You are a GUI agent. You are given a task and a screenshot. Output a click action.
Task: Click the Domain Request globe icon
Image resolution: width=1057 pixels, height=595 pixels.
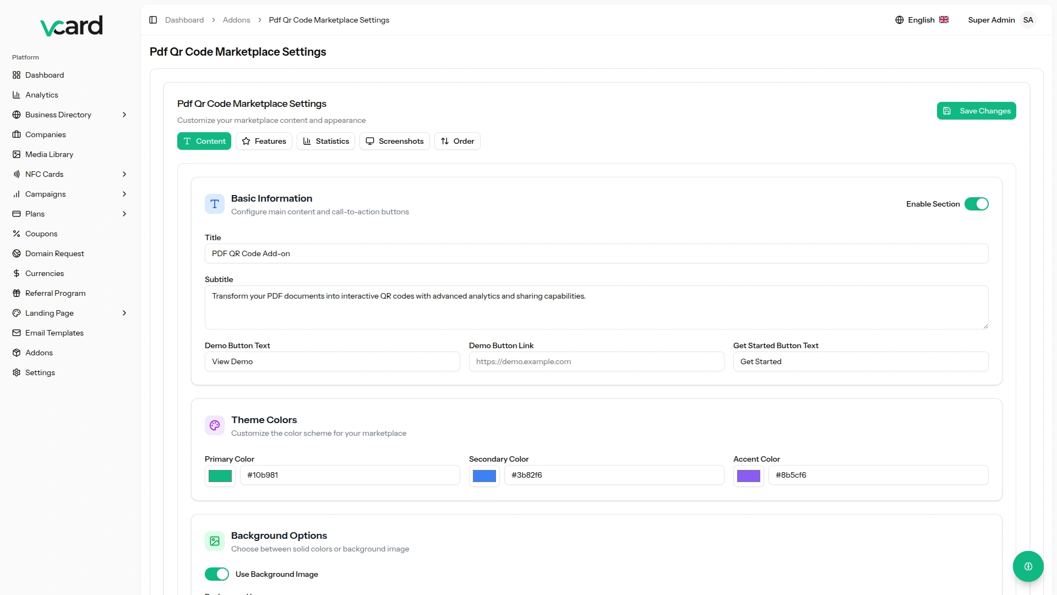17,253
